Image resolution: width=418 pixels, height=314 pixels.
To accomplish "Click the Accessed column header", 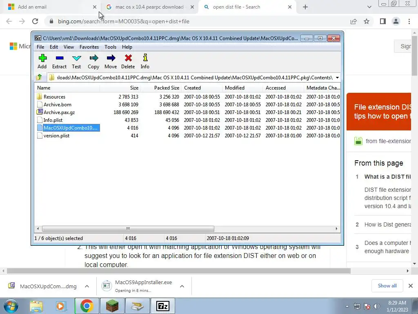I will [x=283, y=88].
